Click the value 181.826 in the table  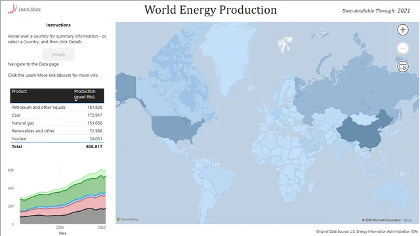[94, 108]
